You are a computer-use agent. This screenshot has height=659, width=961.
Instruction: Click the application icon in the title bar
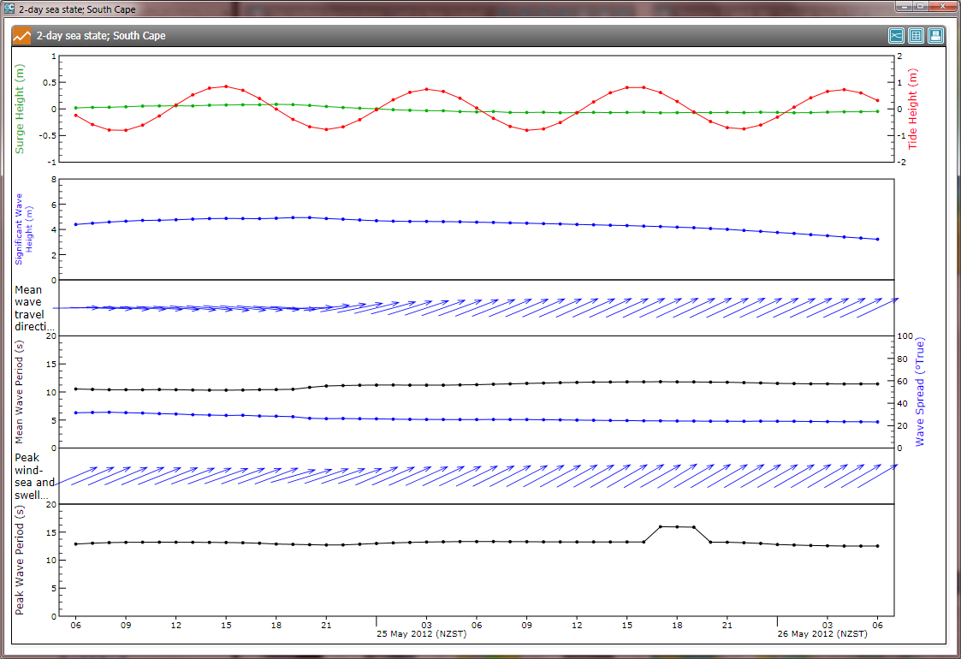(x=9, y=9)
